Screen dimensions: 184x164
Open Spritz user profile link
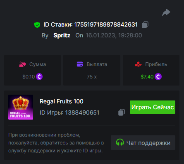[62, 35]
